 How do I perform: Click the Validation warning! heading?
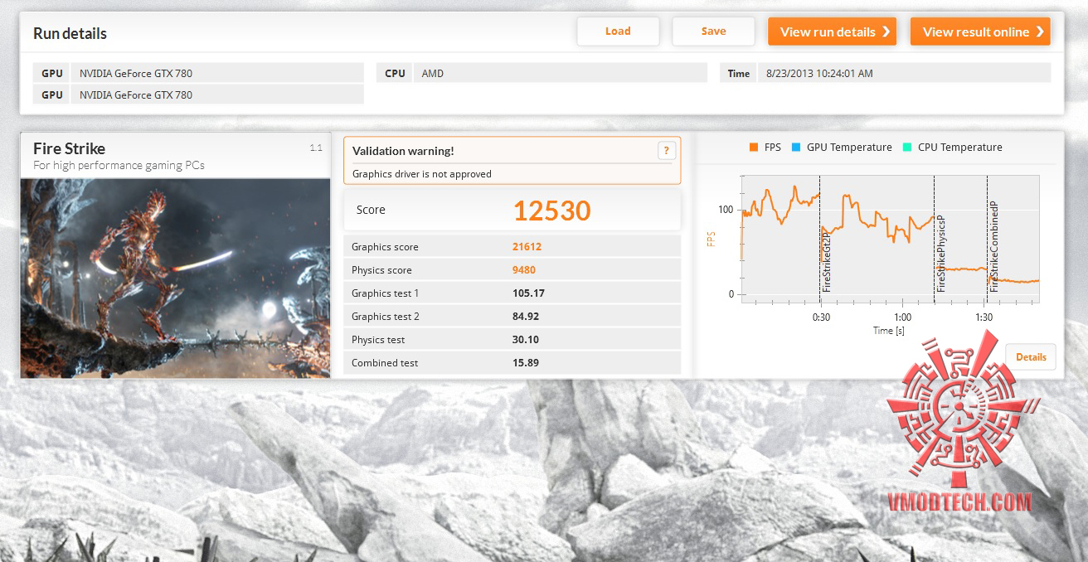[403, 151]
